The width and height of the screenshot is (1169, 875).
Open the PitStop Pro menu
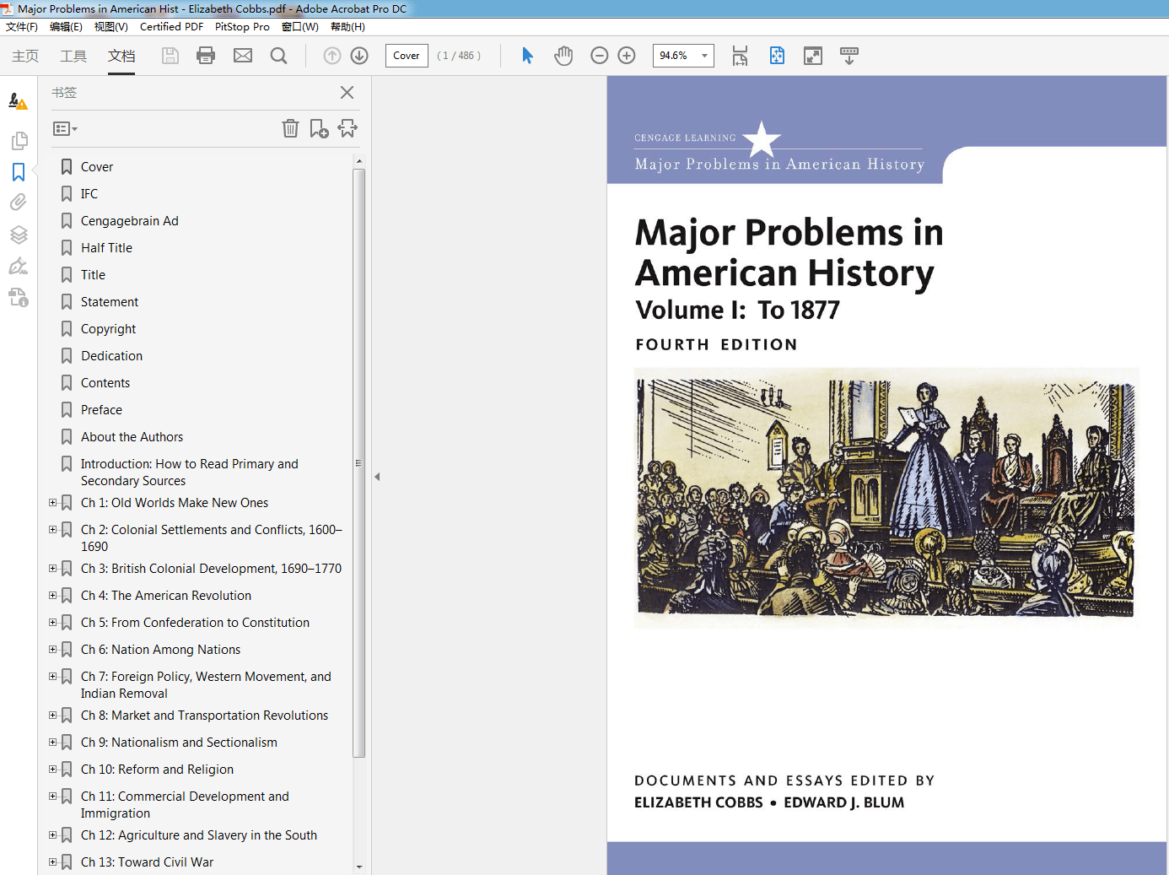pos(242,26)
